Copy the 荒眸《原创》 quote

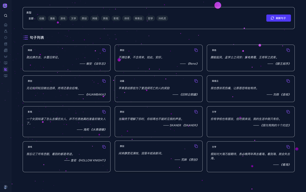click(196, 146)
